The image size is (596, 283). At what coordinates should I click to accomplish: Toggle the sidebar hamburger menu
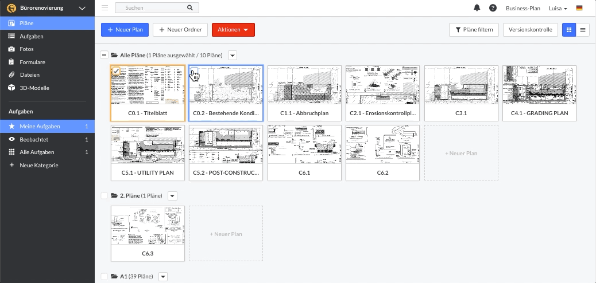[105, 7]
